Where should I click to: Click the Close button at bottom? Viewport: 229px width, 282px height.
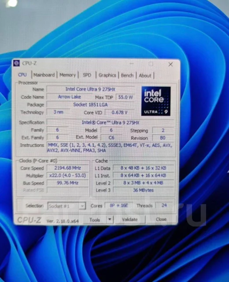pyautogui.click(x=161, y=219)
